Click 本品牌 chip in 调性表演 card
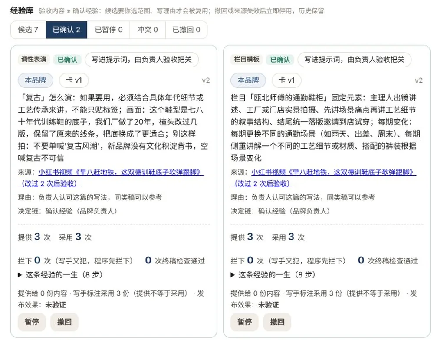Image resolution: width=434 pixels, height=340 pixels. 36,80
